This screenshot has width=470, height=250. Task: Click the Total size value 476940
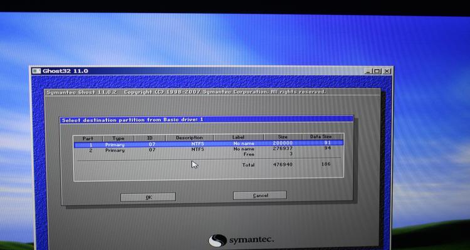coord(283,164)
